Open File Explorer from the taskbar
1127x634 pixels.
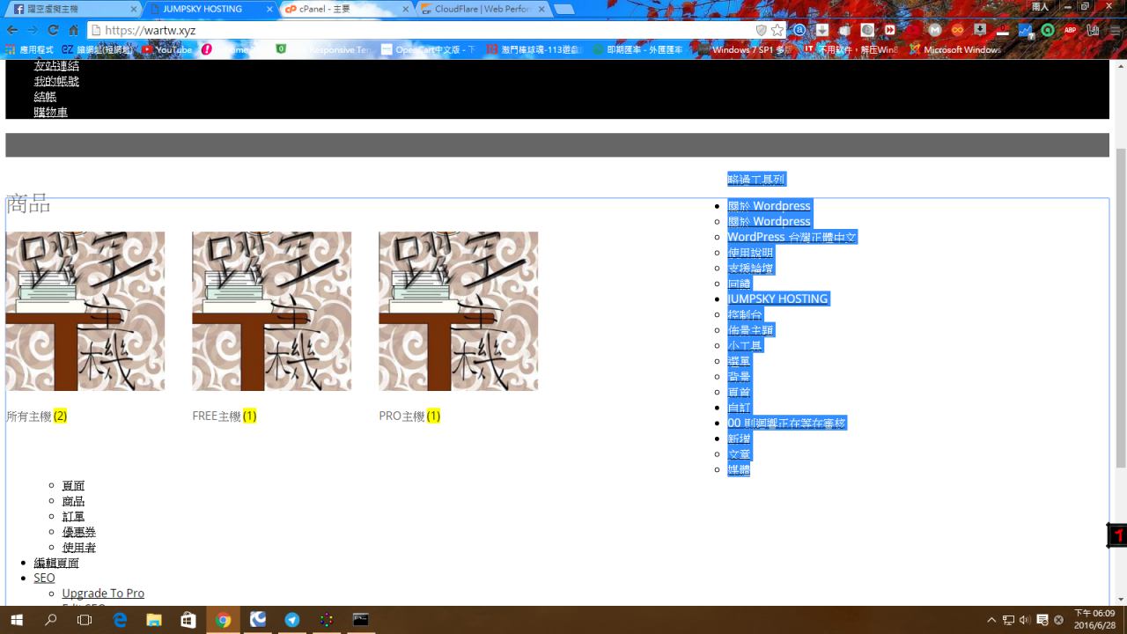coord(154,620)
